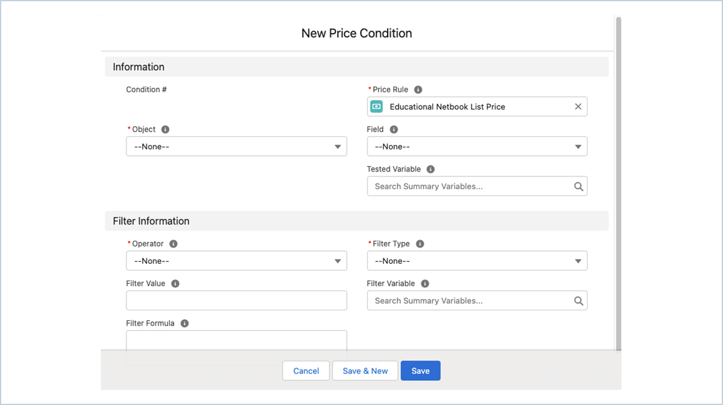Cancel the new price condition

(306, 370)
